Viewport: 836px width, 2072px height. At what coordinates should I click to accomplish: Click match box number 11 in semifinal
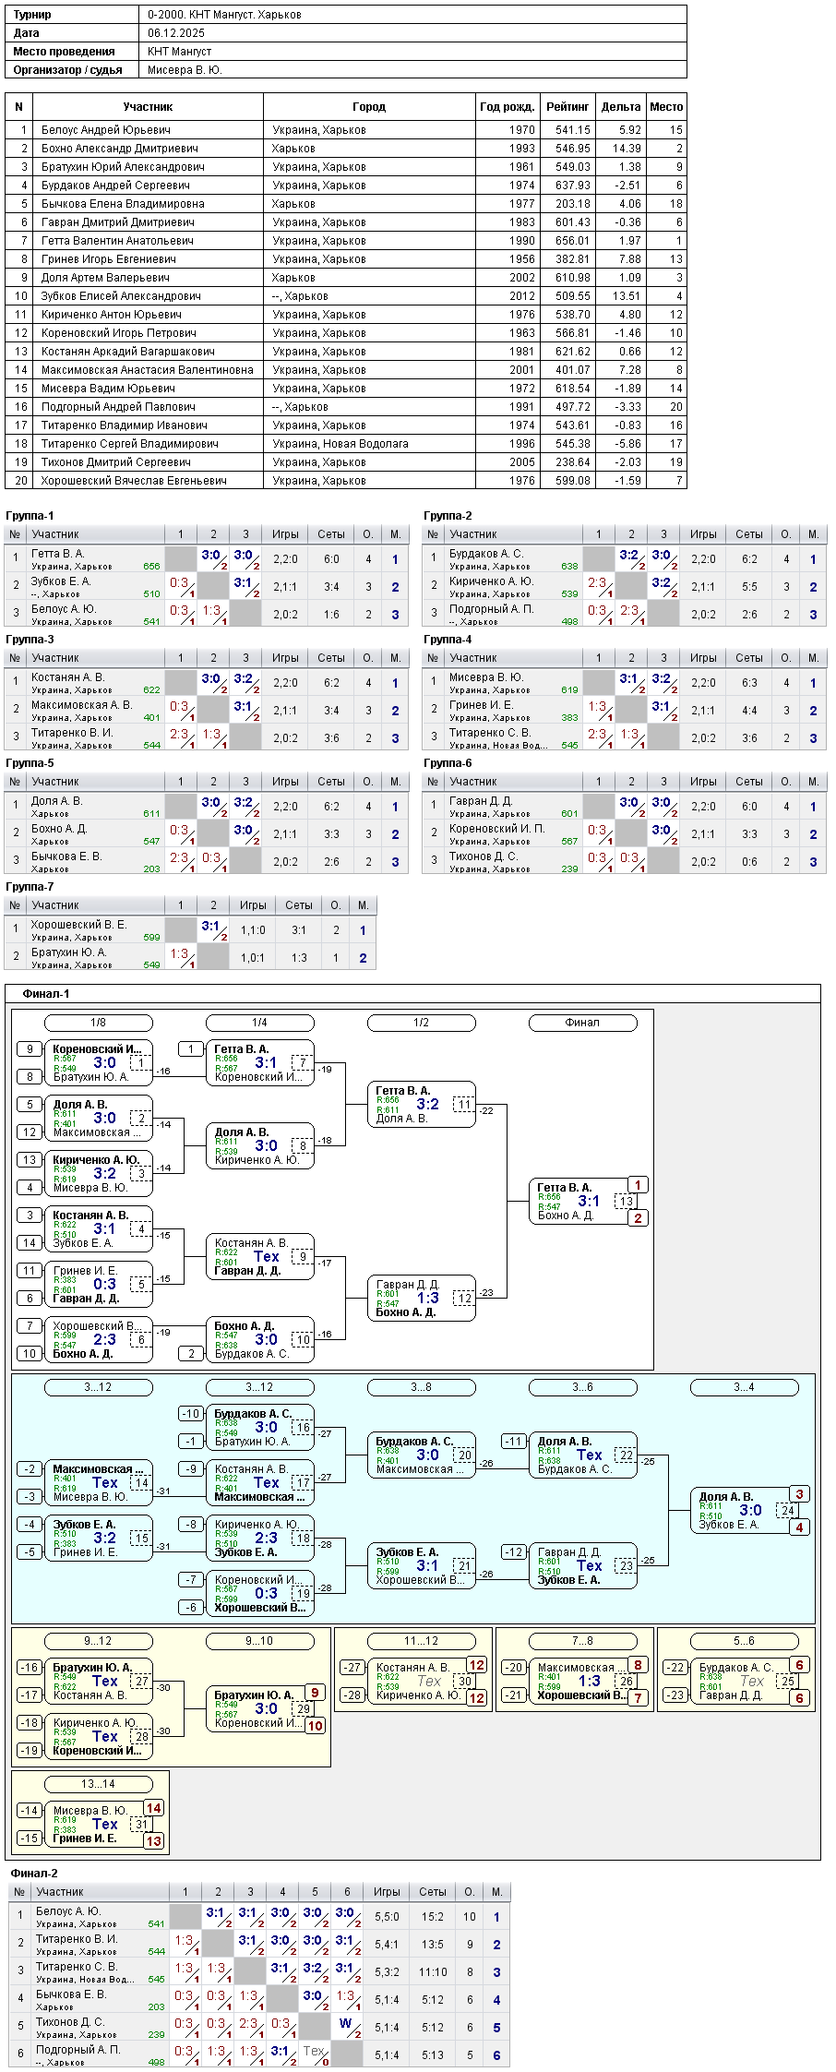pyautogui.click(x=464, y=1105)
